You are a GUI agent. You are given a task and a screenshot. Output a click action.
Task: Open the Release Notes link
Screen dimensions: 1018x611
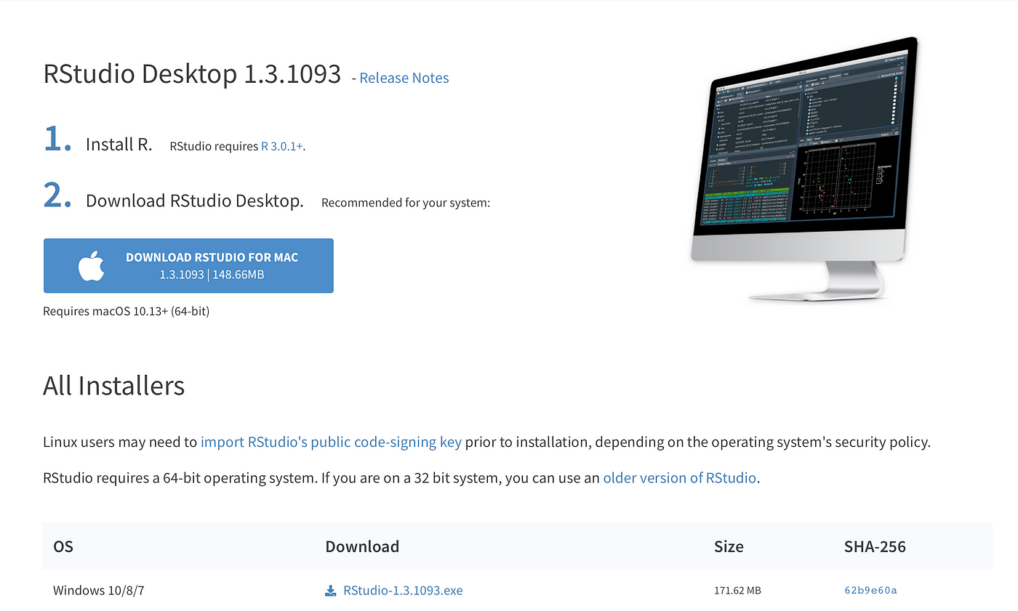coord(404,78)
